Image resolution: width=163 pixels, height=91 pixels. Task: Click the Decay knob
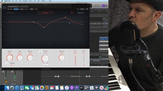45,58
